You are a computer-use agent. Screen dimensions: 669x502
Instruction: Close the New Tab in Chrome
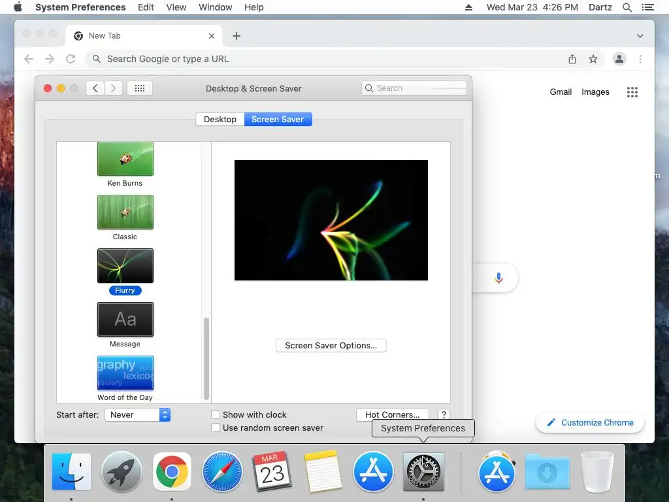coord(211,36)
